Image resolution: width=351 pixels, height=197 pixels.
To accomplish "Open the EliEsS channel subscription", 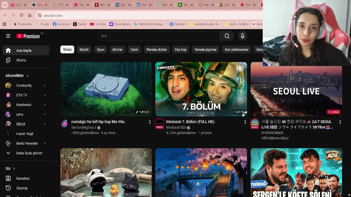I will [x=26, y=124].
